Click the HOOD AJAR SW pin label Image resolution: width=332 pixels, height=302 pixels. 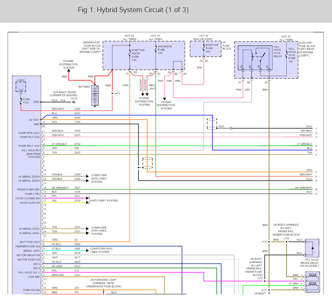pos(30,203)
